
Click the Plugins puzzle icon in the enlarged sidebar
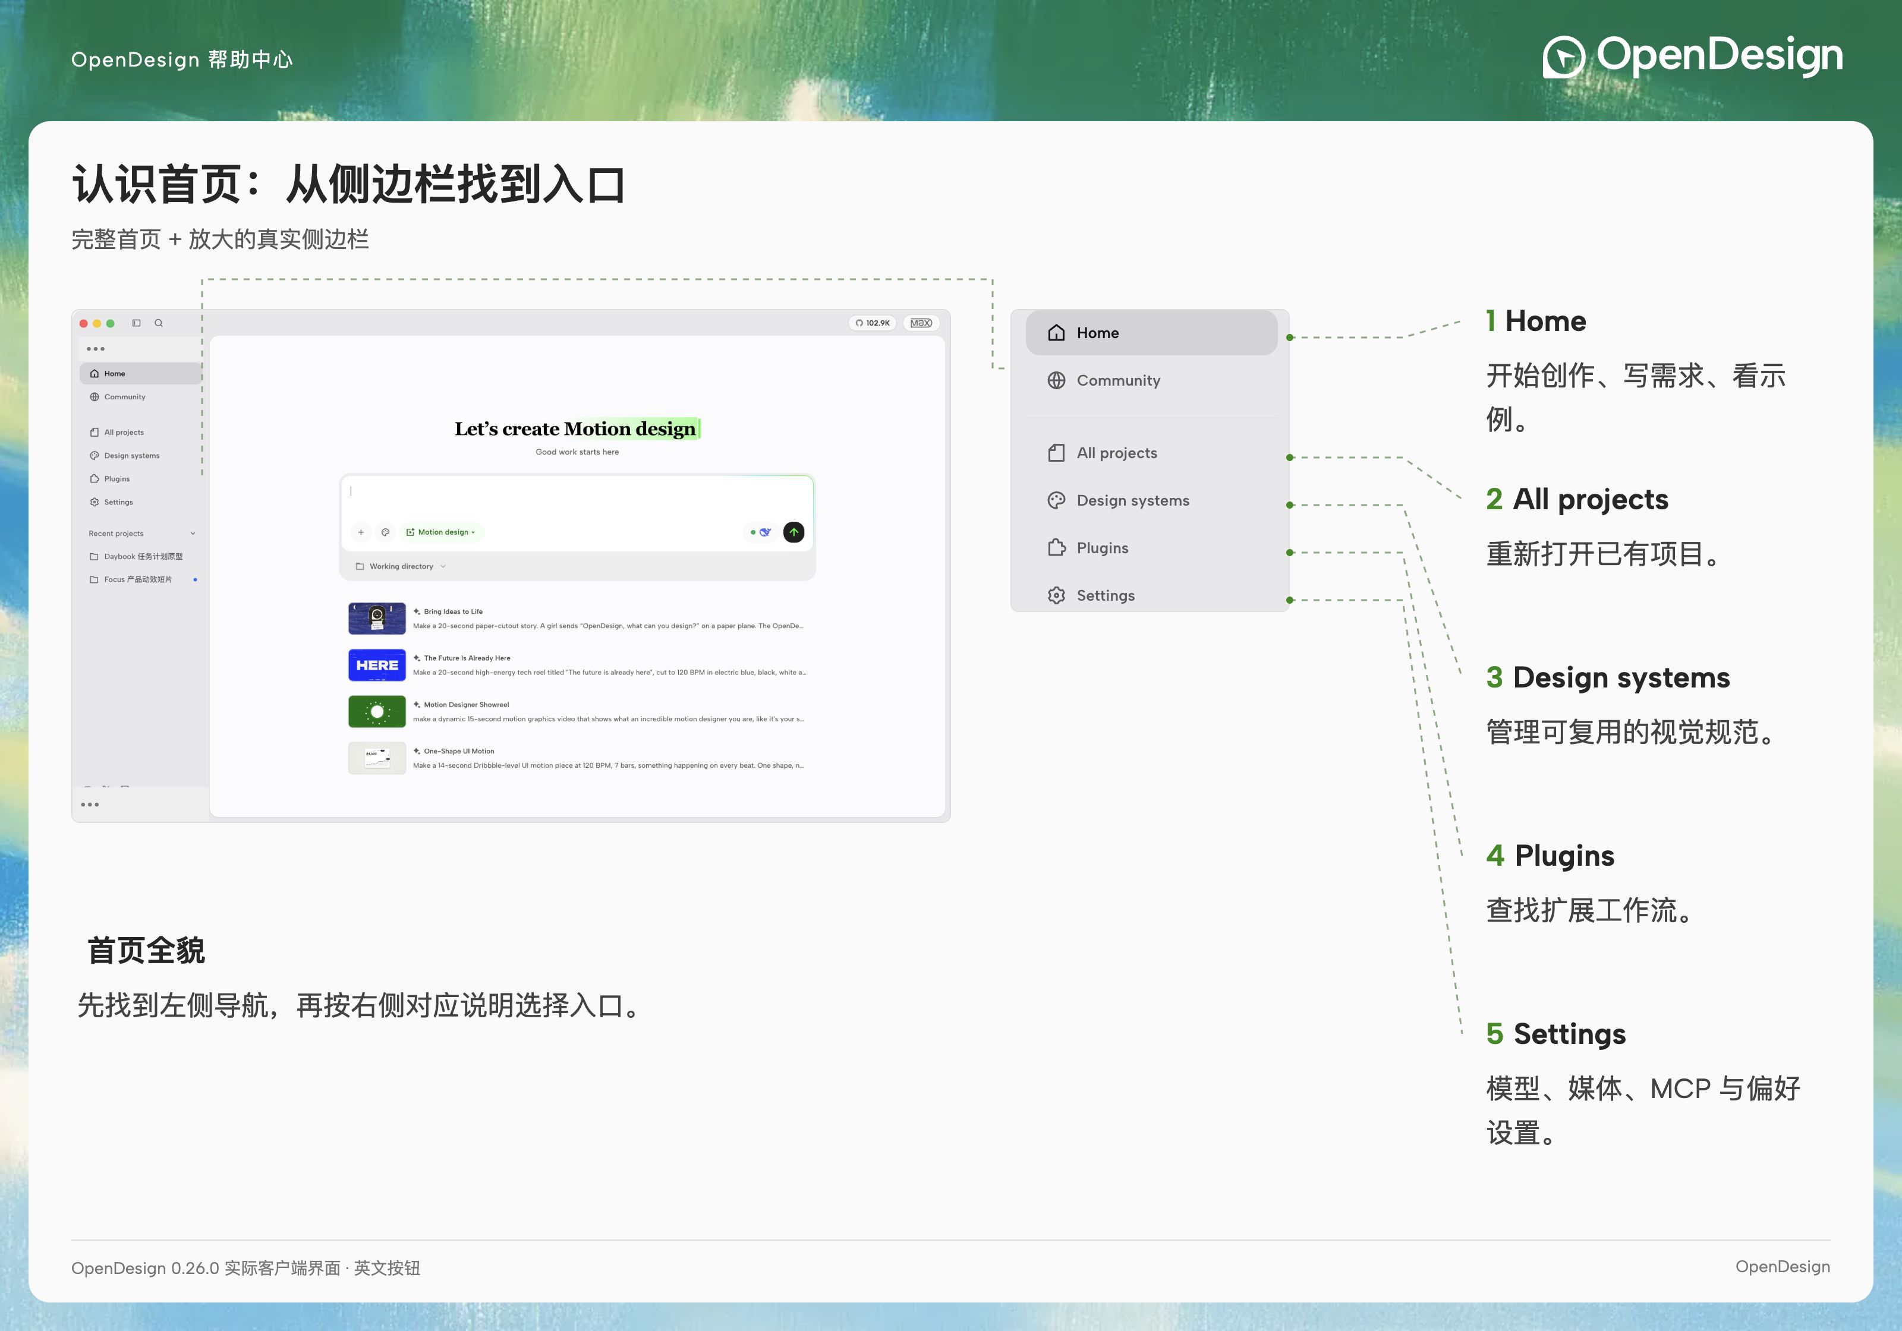tap(1056, 547)
